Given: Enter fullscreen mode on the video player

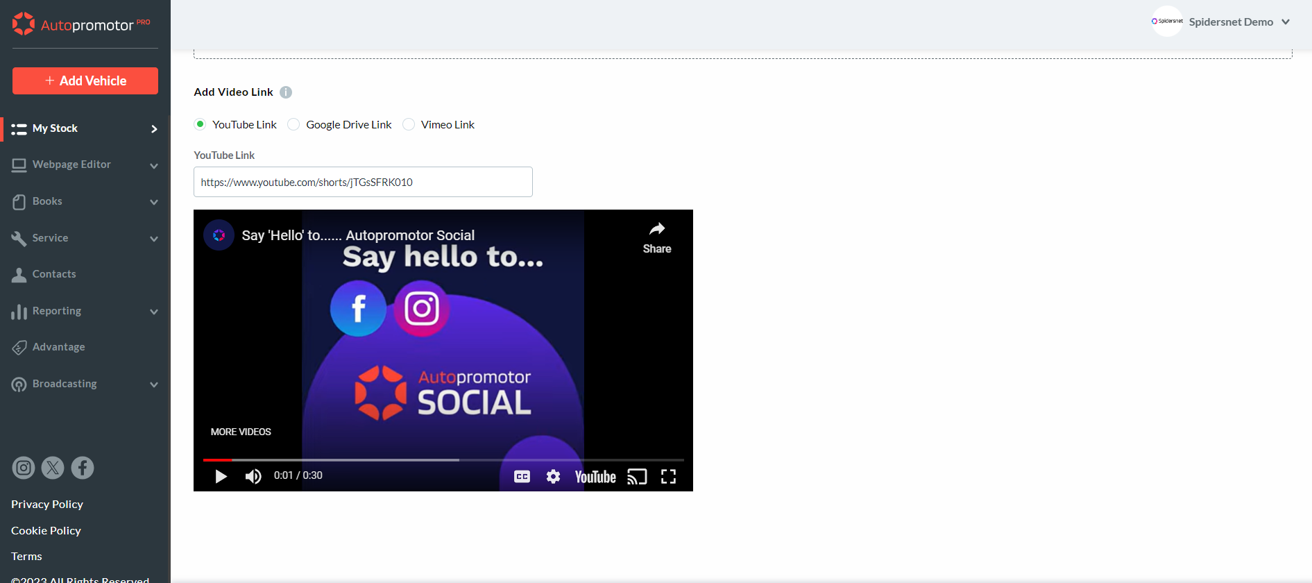Looking at the screenshot, I should 668,476.
